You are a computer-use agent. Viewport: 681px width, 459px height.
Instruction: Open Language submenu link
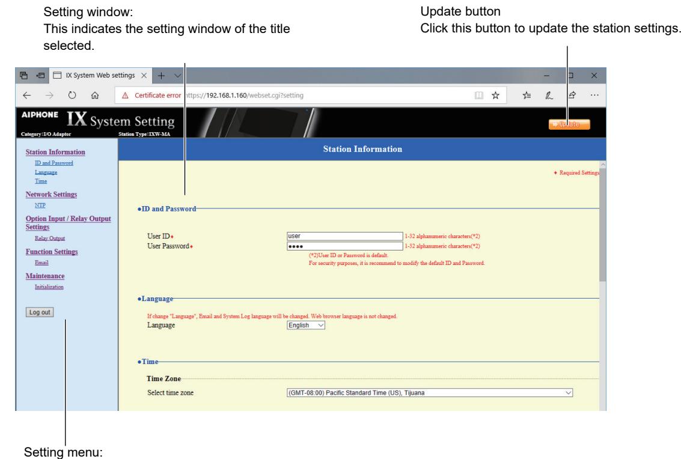pyautogui.click(x=46, y=172)
